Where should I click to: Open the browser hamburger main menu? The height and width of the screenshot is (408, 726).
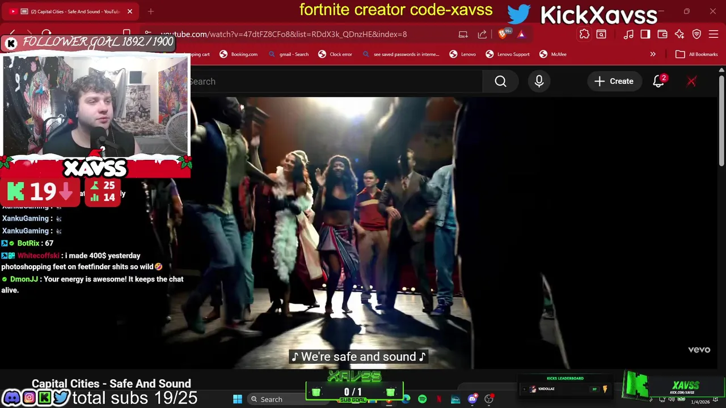(714, 34)
